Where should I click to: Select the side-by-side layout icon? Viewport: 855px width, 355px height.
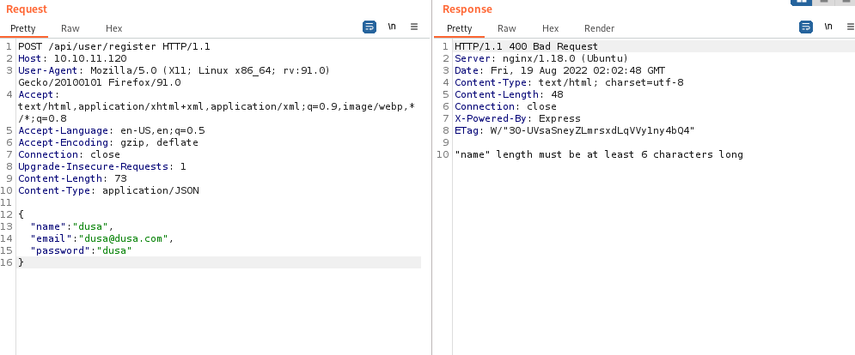(x=801, y=3)
